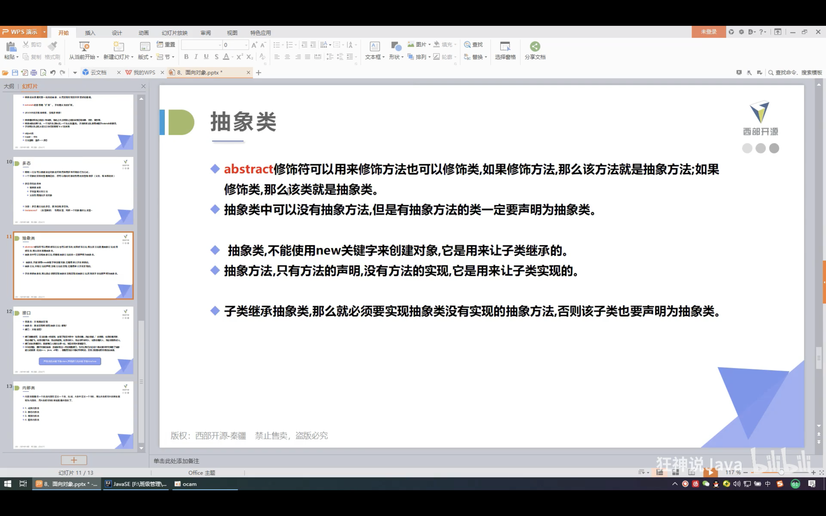The width and height of the screenshot is (826, 516).
Task: Expand the New Slide dropdown arrow
Action: (x=133, y=57)
